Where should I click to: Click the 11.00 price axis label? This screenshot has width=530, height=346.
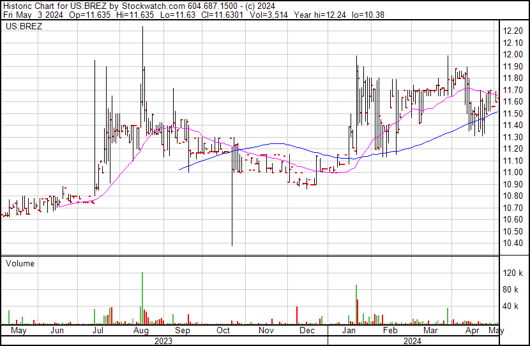point(513,173)
